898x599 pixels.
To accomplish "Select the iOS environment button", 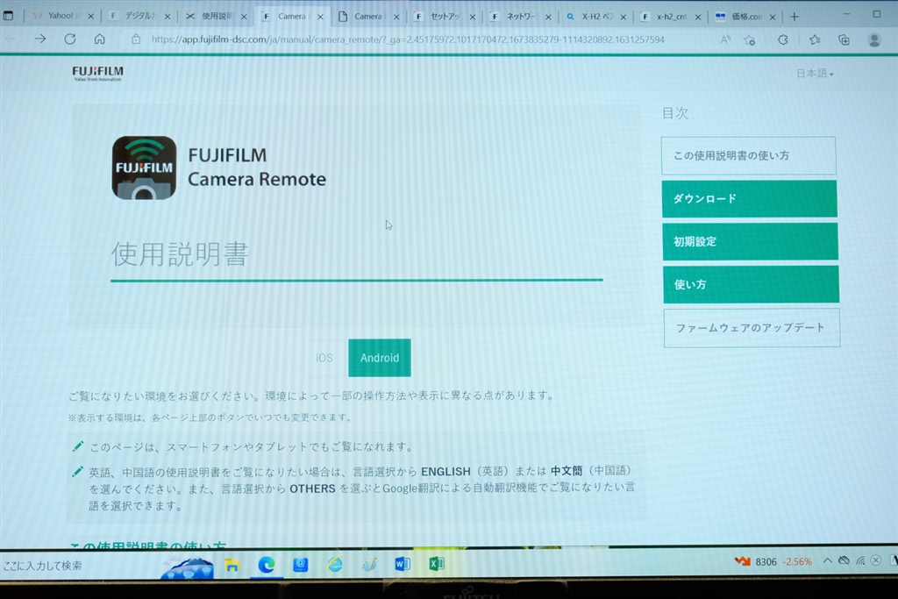I will [324, 358].
